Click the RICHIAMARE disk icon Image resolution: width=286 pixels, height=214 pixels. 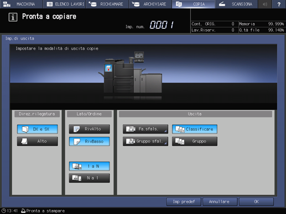[x=92, y=4]
